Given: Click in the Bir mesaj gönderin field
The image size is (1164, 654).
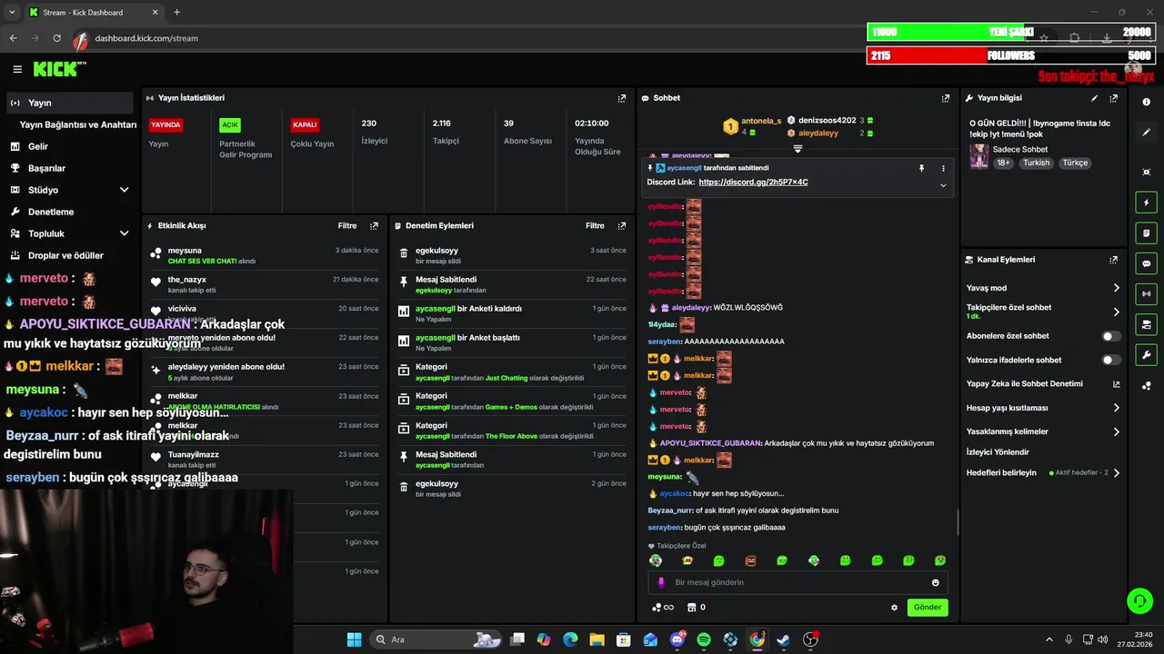Looking at the screenshot, I should pyautogui.click(x=798, y=582).
